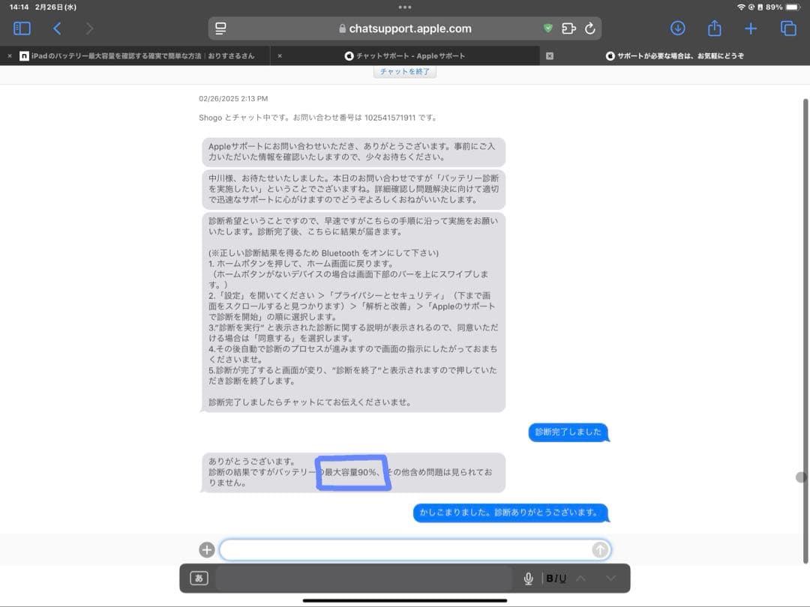
Task: Tap the plus attachment button
Action: point(207,550)
